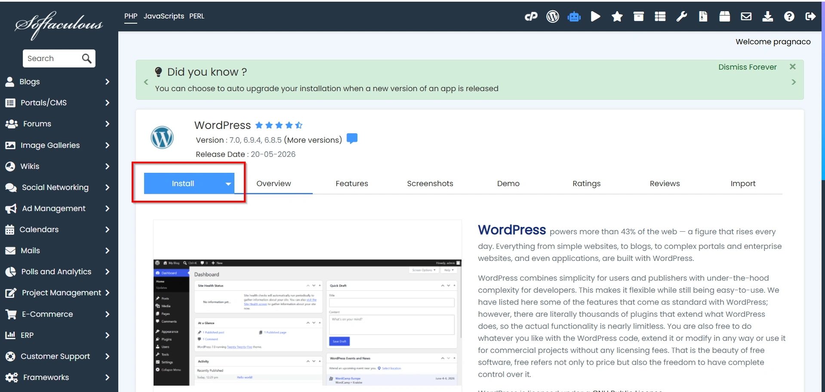Click the lightbulb tip icon

(158, 72)
